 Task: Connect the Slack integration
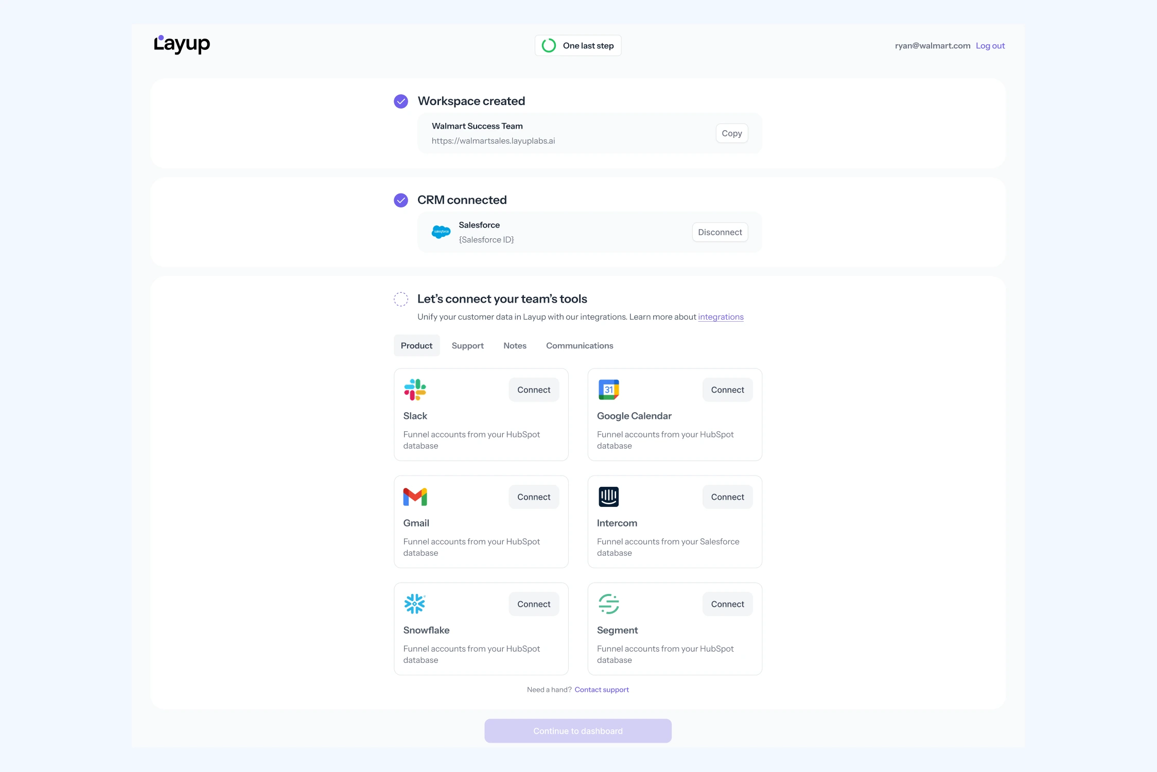534,390
